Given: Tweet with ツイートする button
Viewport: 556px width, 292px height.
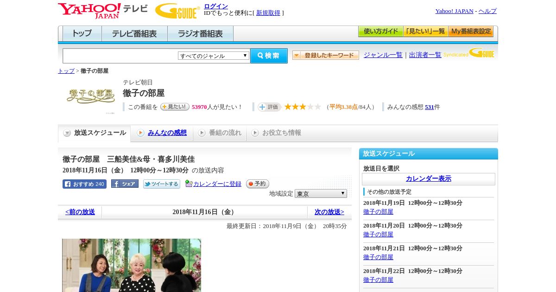Looking at the screenshot, I should [162, 184].
